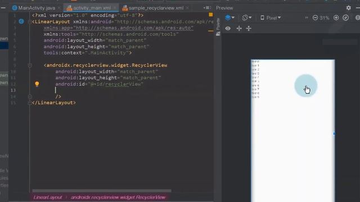Click the pan/move arrows icon in Preview

click(x=239, y=29)
